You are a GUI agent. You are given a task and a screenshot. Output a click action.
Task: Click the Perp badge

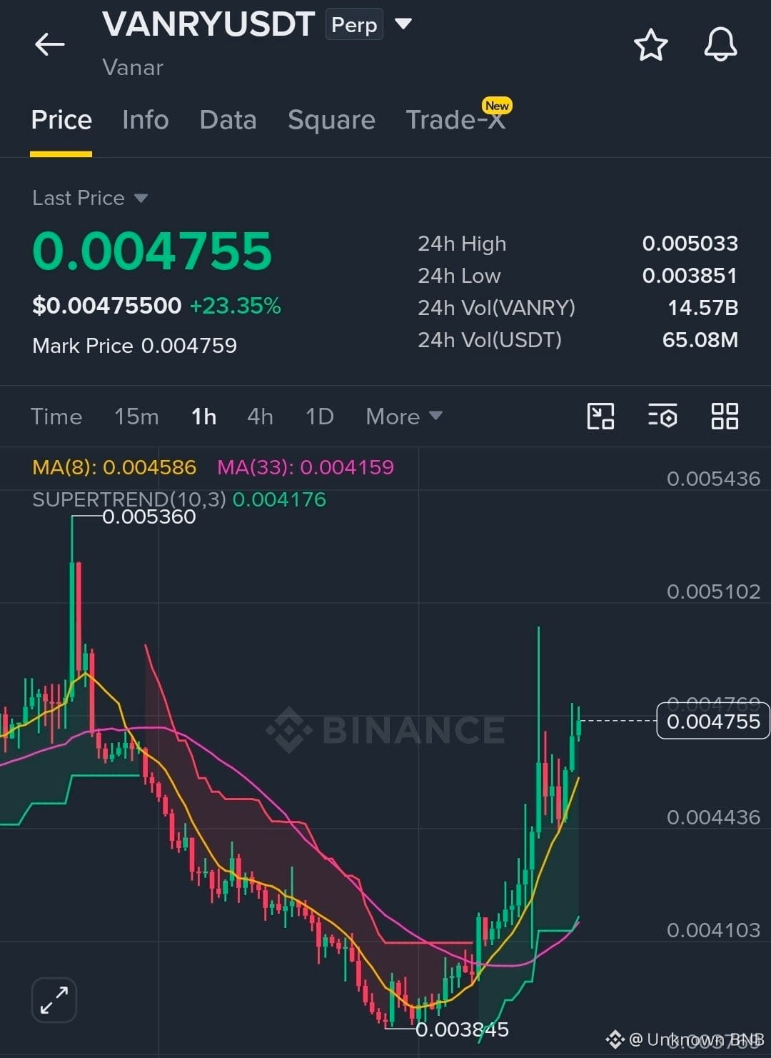(354, 25)
